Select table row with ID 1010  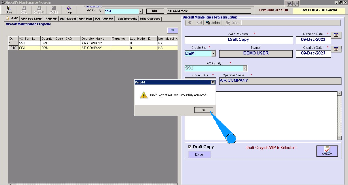[93, 48]
